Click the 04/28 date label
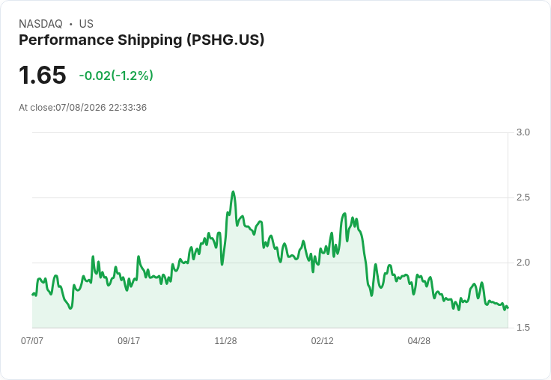551x380 pixels. click(x=419, y=340)
